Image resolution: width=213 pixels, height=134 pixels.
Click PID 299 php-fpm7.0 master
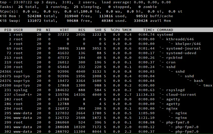(x=106, y=122)
